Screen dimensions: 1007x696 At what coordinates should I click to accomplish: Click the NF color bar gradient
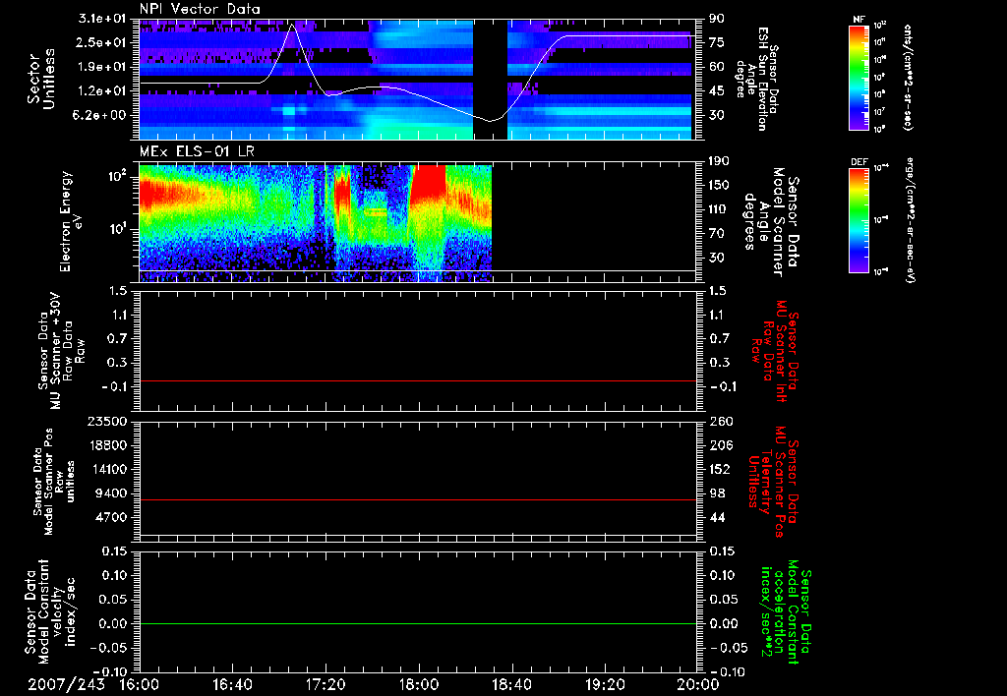[859, 77]
